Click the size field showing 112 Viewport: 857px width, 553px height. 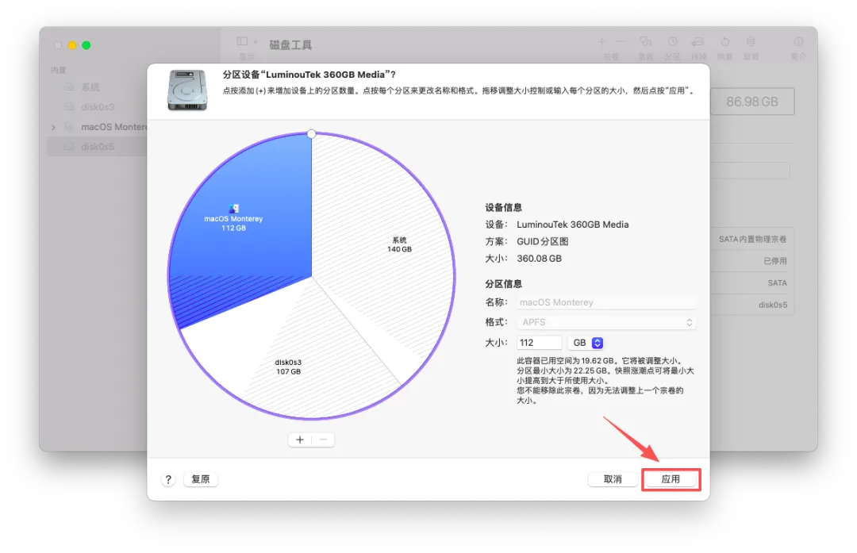pyautogui.click(x=539, y=343)
